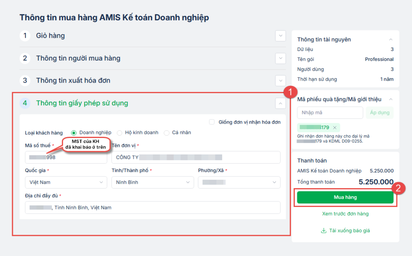Click Thông tin giấy phép sử dụng heading
This screenshot has width=412, height=256.
82,103
